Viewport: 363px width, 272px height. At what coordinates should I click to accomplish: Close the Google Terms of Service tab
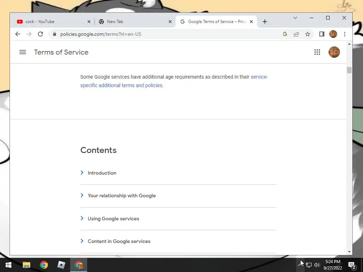point(251,22)
